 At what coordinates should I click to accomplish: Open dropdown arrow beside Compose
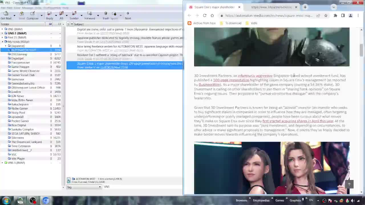(41, 15)
